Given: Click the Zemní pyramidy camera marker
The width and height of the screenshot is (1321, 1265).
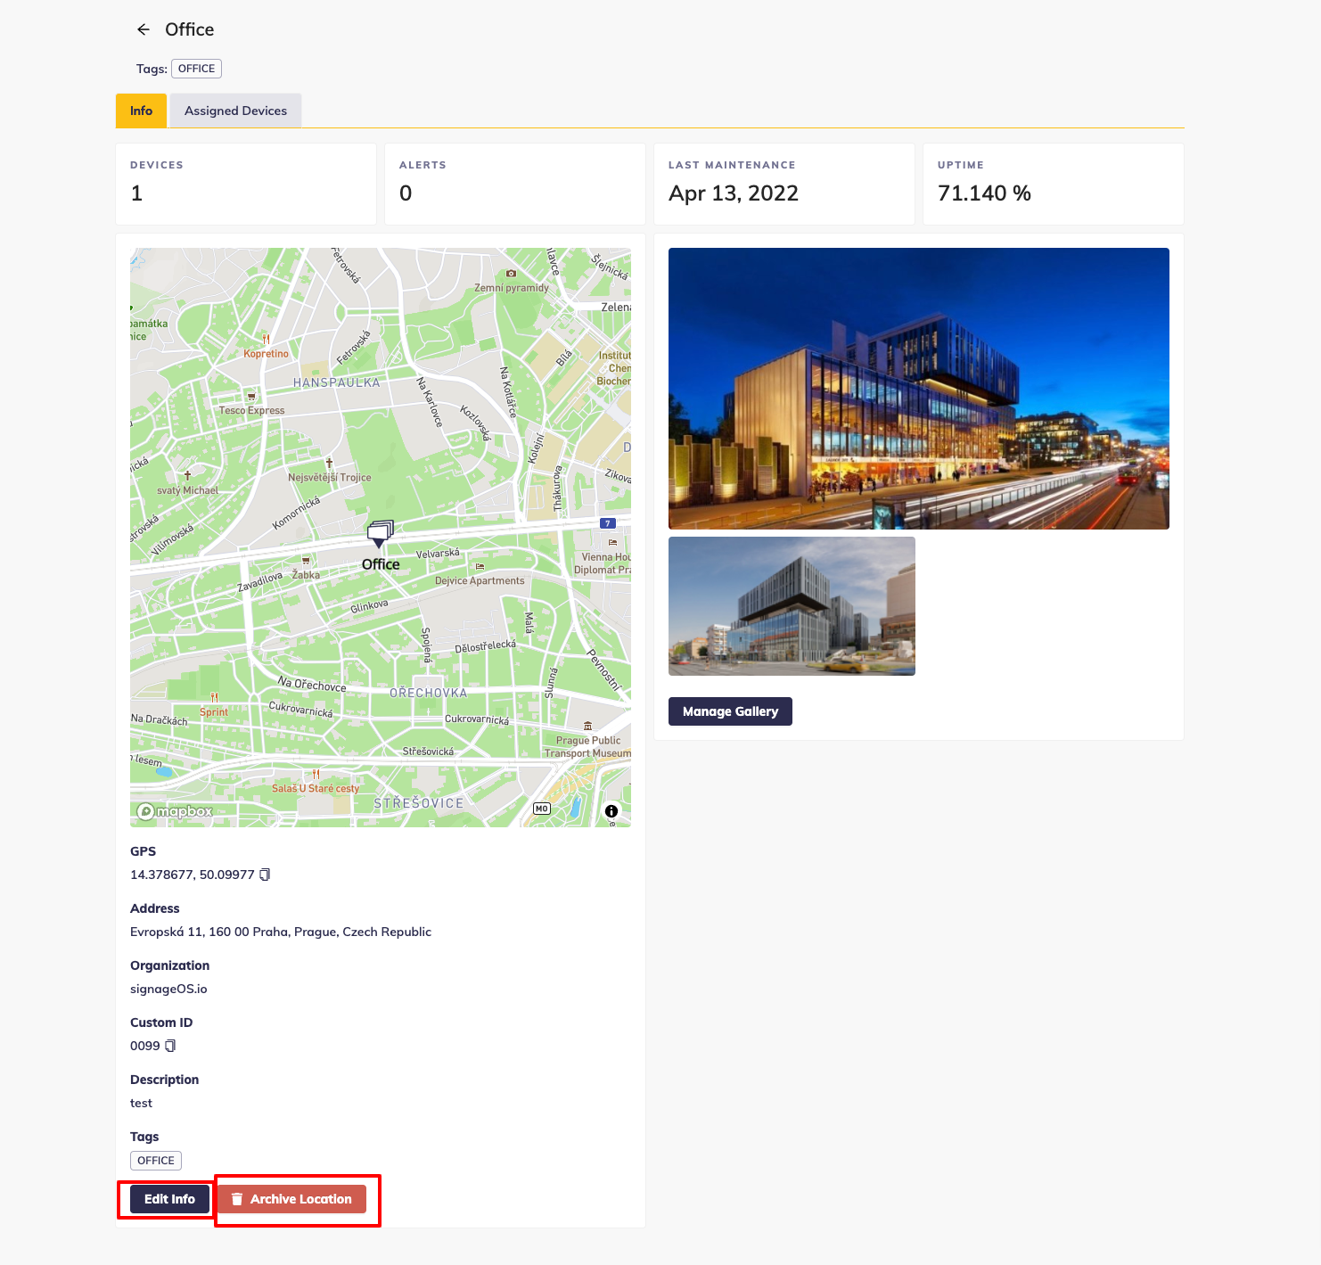Looking at the screenshot, I should (511, 274).
